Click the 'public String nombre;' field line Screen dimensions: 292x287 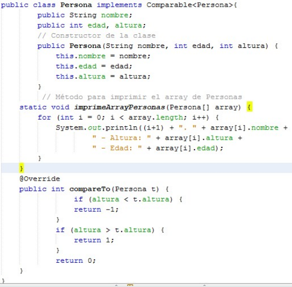(85, 15)
